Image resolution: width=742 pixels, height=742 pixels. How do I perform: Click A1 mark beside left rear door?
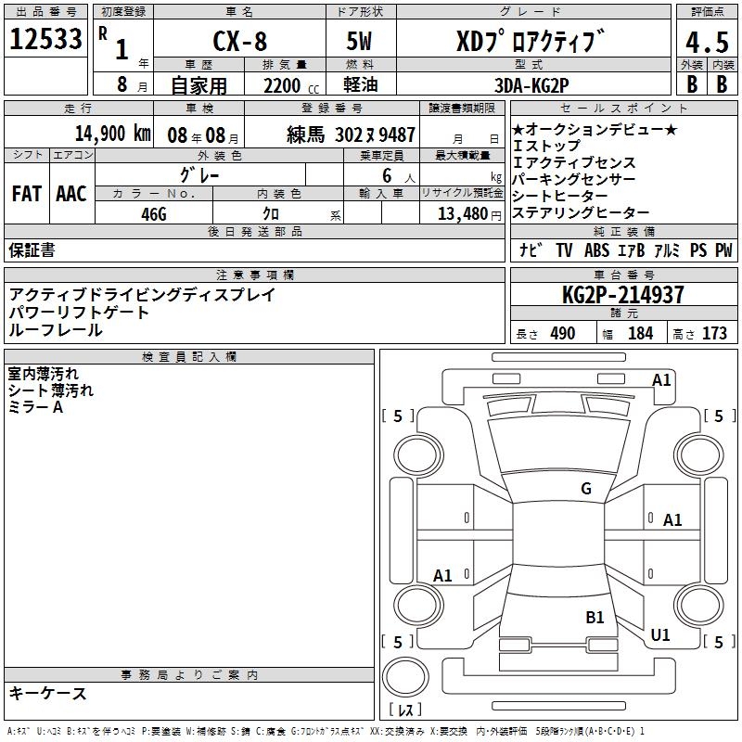point(443,576)
